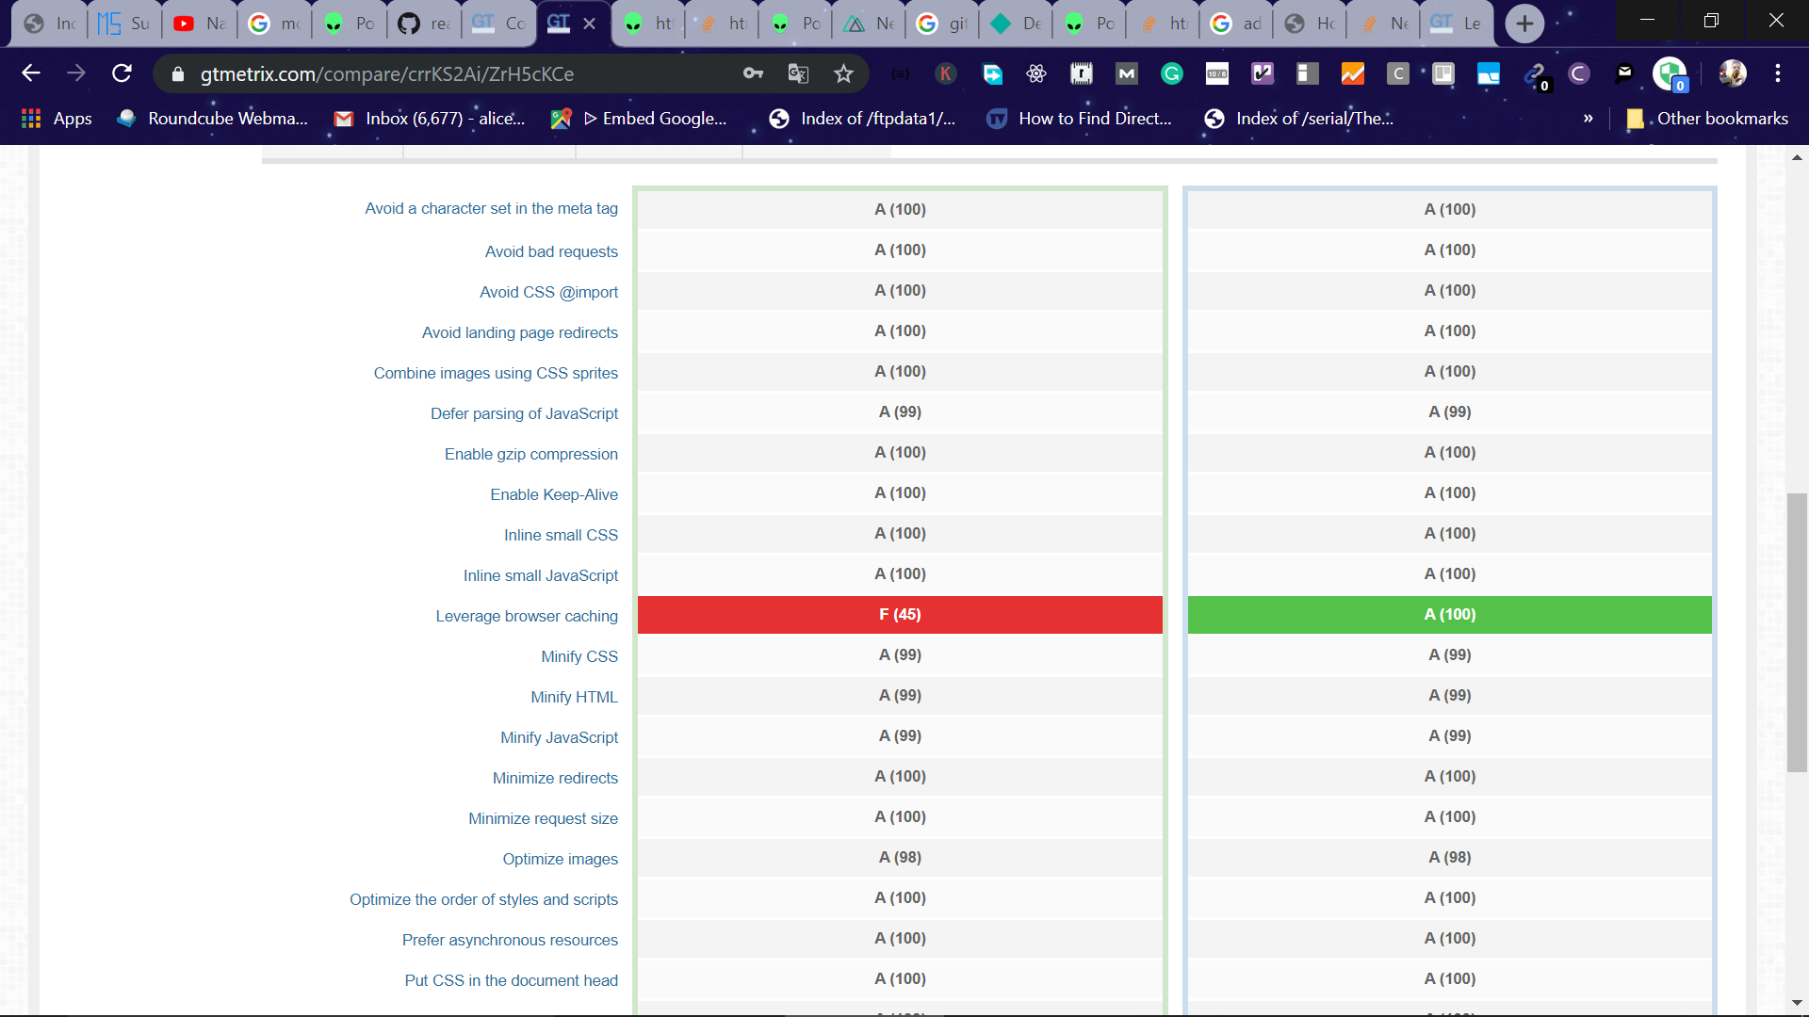Open the Google Translate page icon

point(798,73)
